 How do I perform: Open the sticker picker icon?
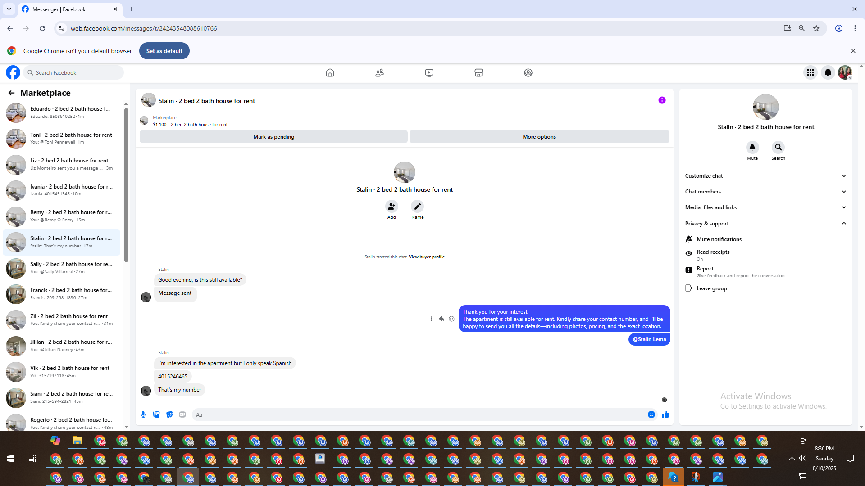click(169, 414)
